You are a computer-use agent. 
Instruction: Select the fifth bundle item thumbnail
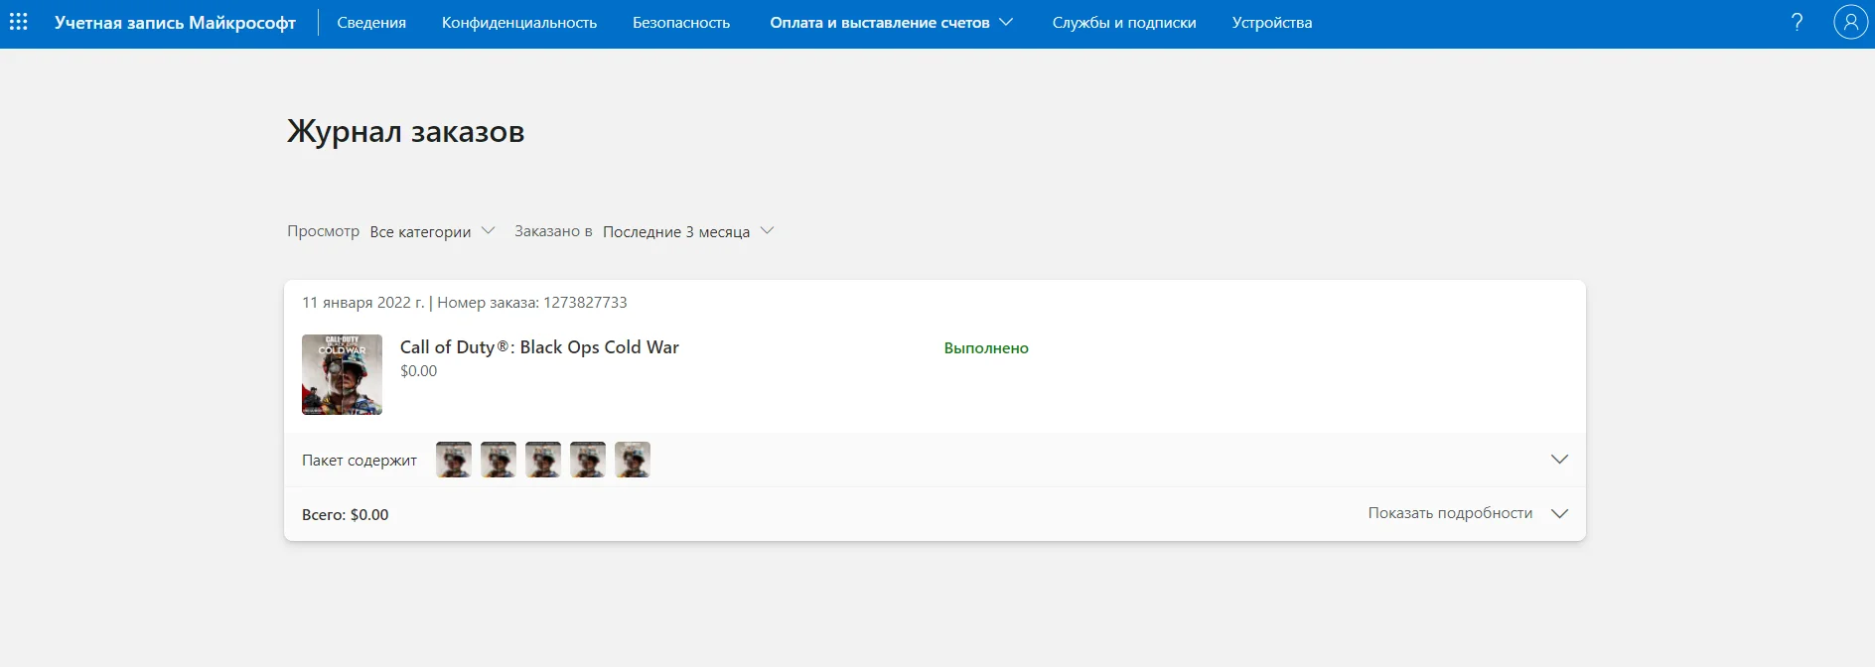(633, 460)
